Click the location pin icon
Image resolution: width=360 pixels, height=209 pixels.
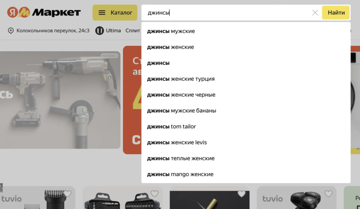[11, 31]
